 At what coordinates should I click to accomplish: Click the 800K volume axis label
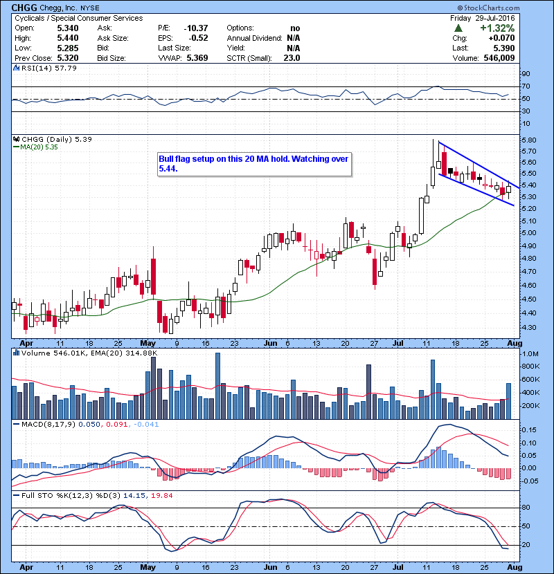pyautogui.click(x=530, y=366)
